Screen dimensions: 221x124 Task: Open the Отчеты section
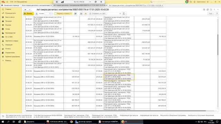click(x=8, y=49)
